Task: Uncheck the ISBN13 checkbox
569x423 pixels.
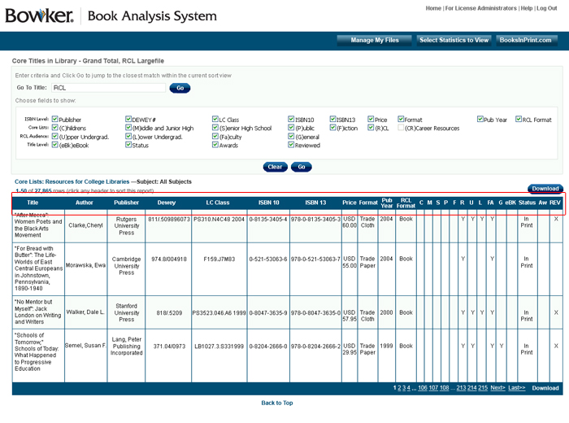Action: point(332,119)
